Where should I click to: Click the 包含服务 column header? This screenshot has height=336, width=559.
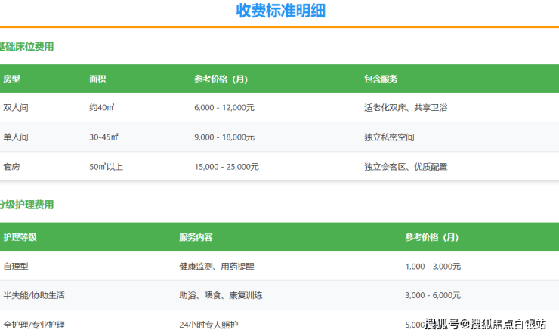tap(381, 79)
